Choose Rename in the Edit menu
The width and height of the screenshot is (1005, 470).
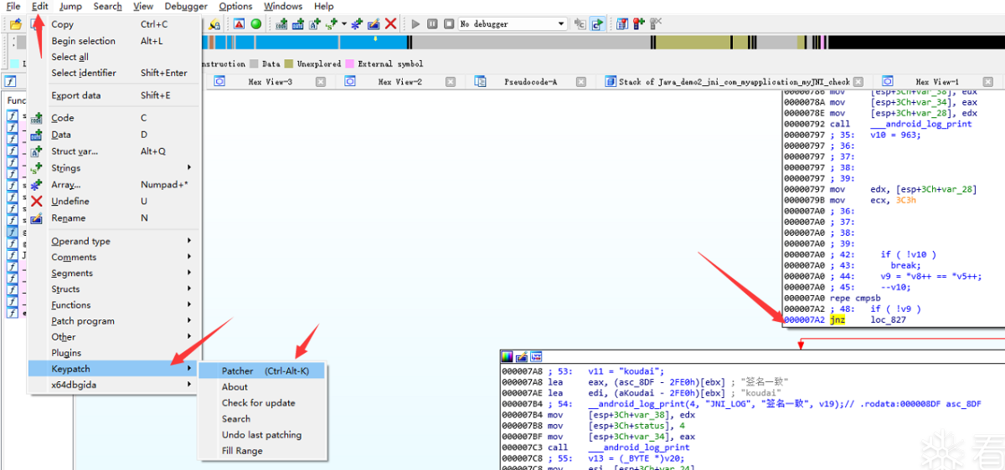click(114, 218)
